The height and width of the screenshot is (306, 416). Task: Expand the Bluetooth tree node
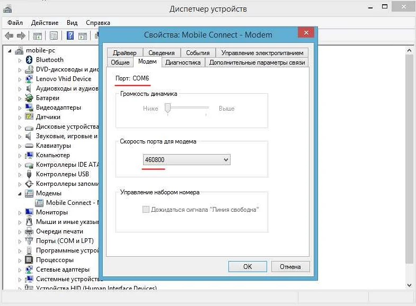click(20, 60)
